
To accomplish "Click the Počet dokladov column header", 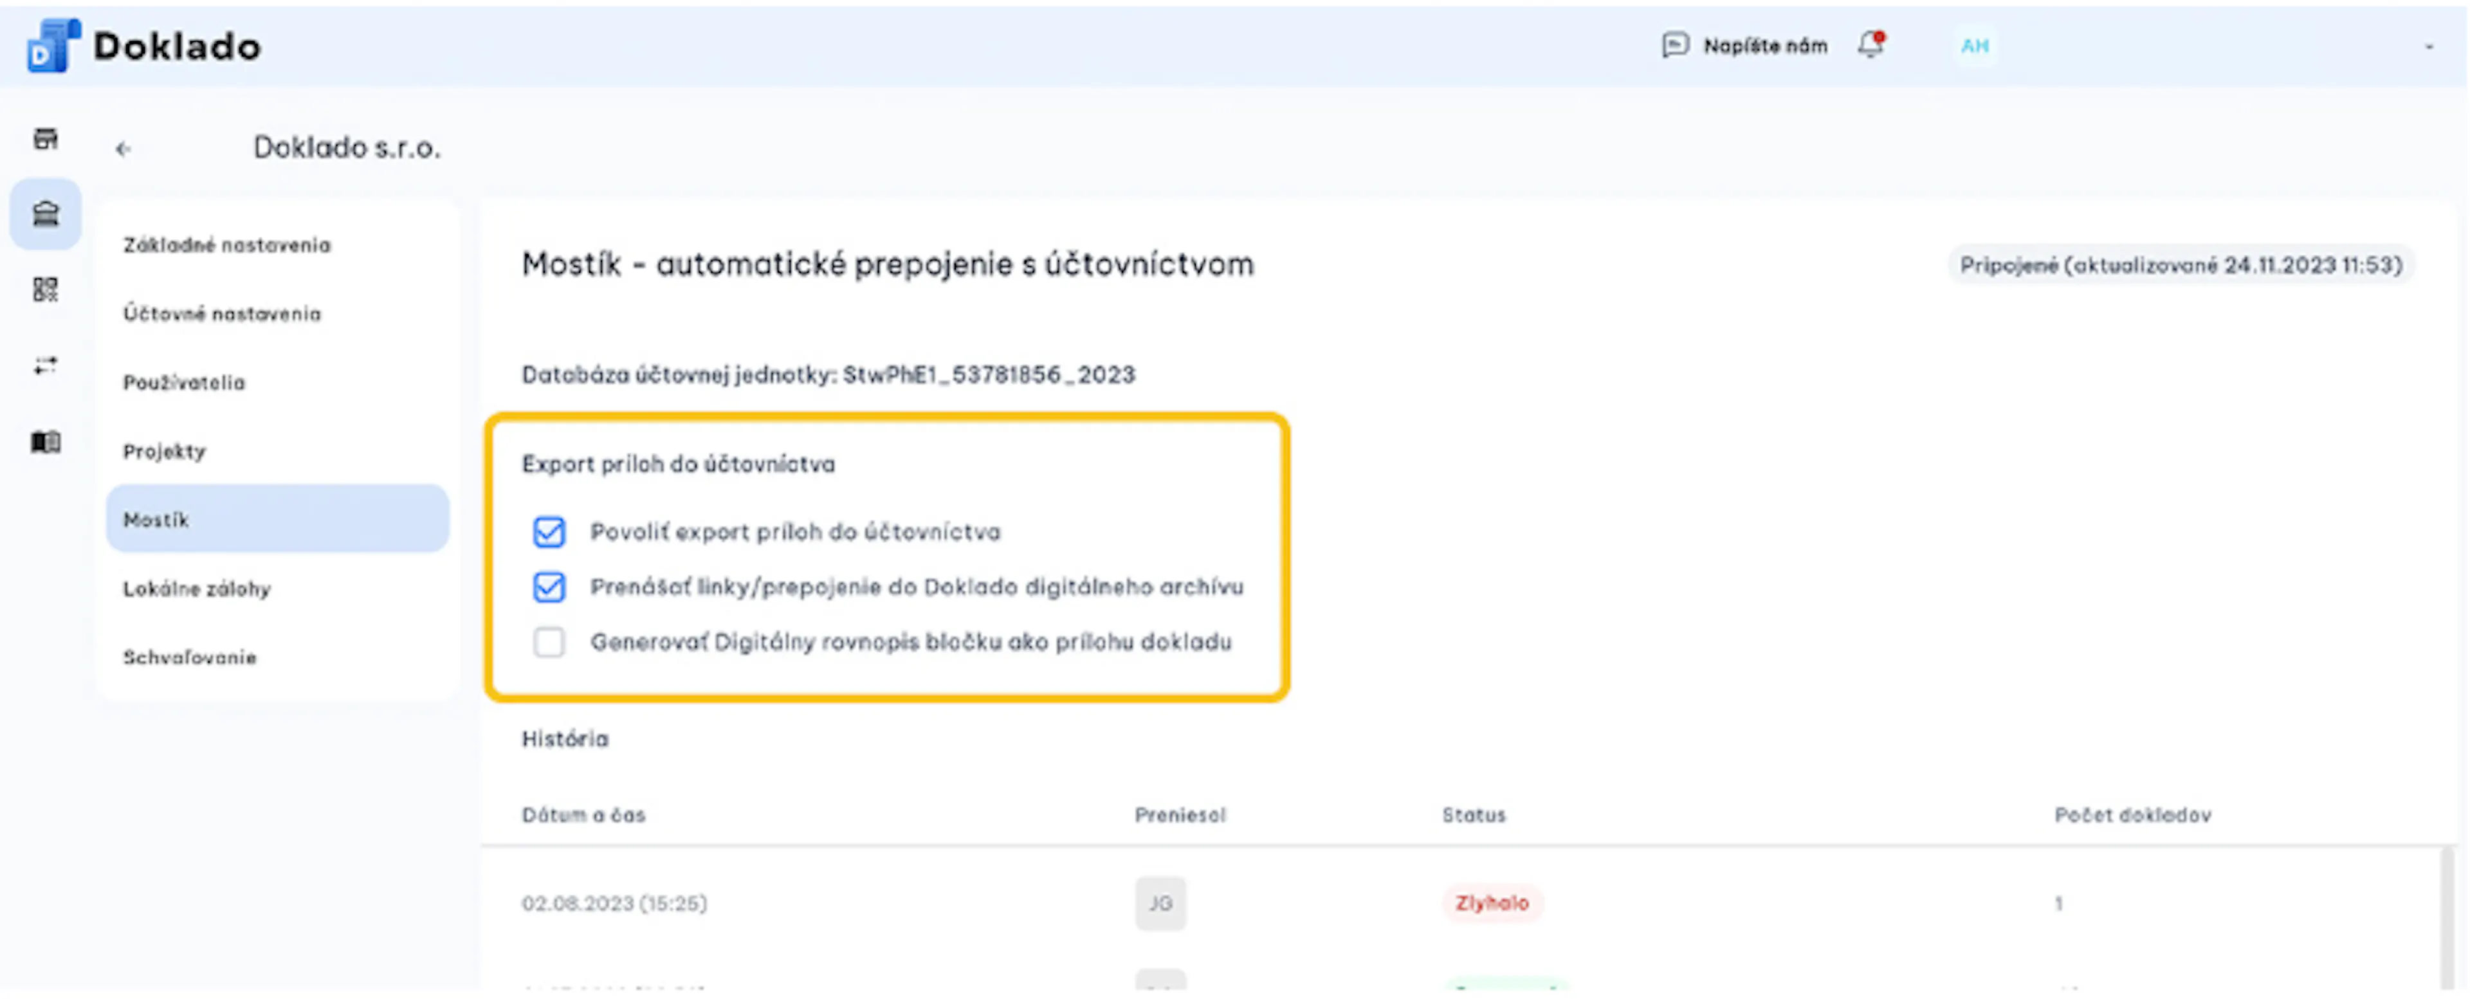I will 2132,815.
